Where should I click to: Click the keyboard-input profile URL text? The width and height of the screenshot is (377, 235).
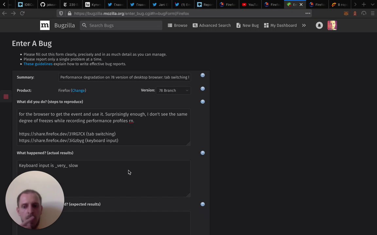[51, 141]
